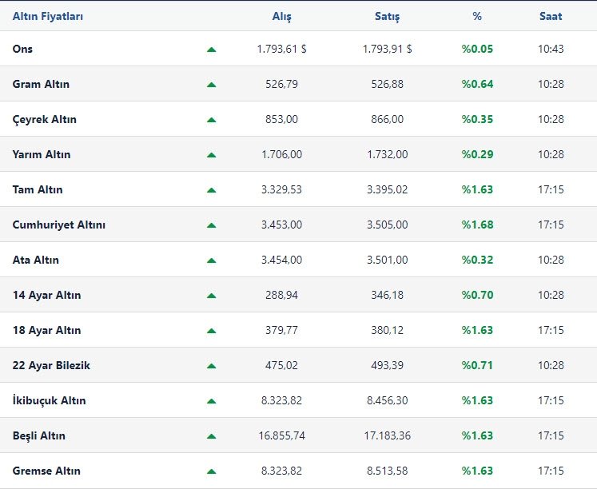Image resolution: width=597 pixels, height=489 pixels.
Task: Open the İkibuçuk Altın link
Action: (x=49, y=400)
